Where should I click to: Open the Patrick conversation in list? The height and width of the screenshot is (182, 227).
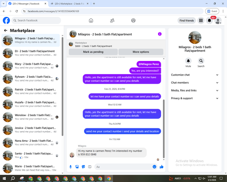[x=30, y=91]
